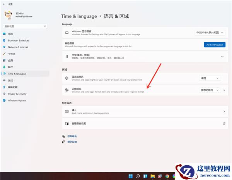Open taskbar Widgets icon
This screenshot has height=180, width=232.
[x=145, y=176]
